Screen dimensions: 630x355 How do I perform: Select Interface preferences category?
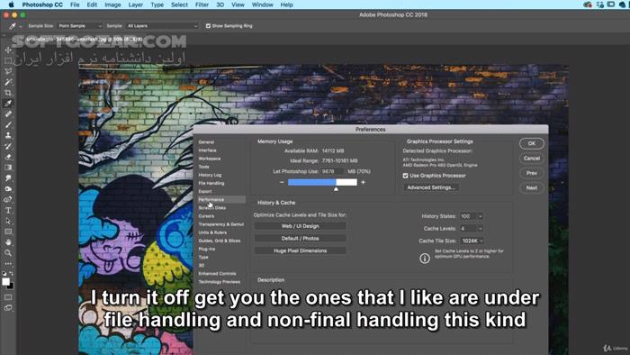pos(207,150)
